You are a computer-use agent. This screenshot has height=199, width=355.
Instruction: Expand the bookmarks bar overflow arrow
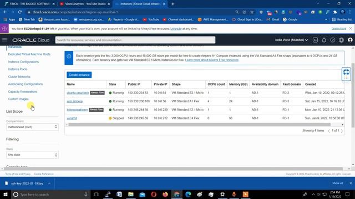(326, 20)
